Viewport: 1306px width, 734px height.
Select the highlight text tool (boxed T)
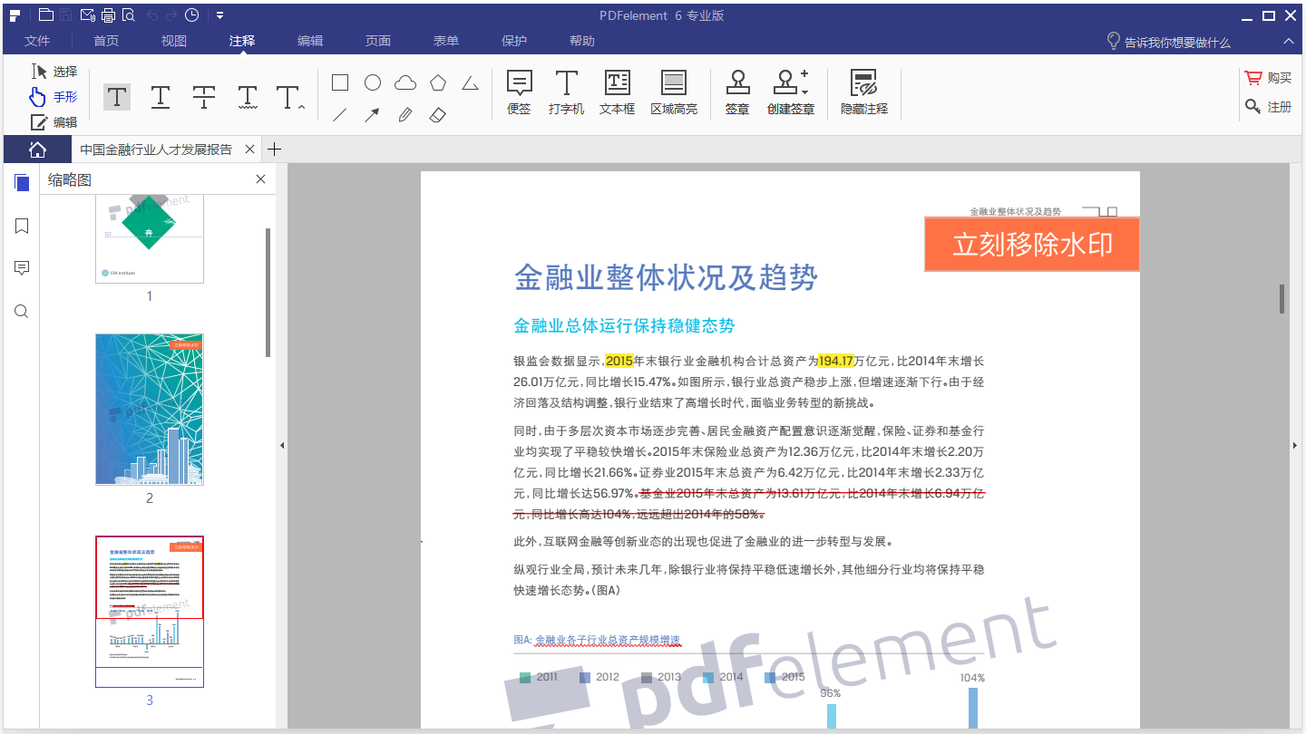(117, 96)
